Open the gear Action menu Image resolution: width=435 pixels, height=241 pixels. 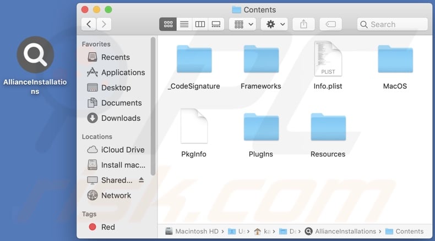pyautogui.click(x=274, y=24)
